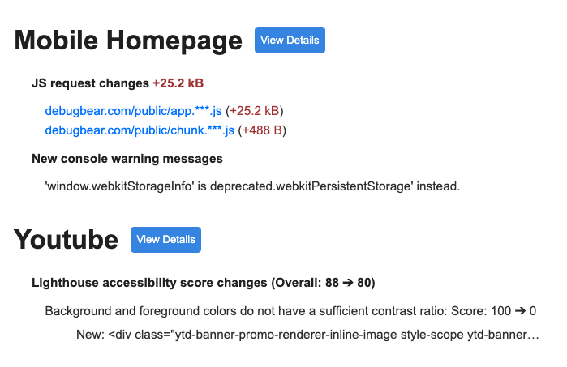Select the Youtube heading
Screen dimensions: 567x367
tap(66, 240)
